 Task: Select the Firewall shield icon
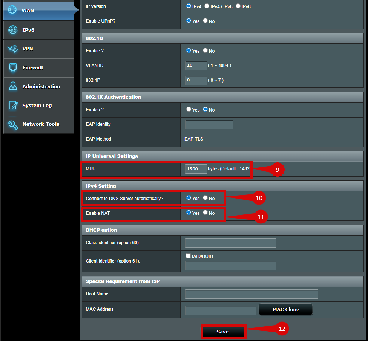click(12, 68)
